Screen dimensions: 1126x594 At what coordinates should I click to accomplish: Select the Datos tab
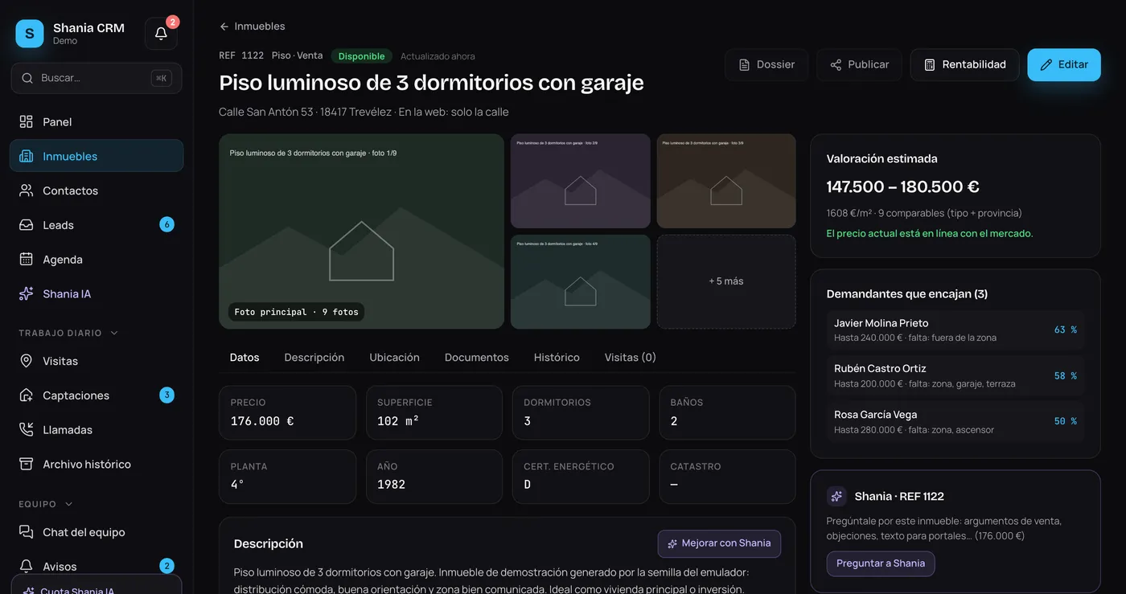pyautogui.click(x=245, y=358)
